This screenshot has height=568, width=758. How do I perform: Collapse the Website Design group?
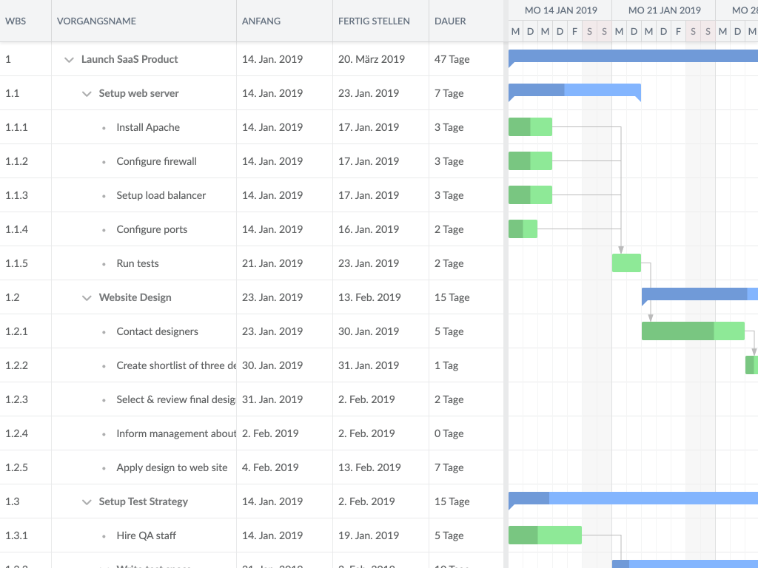point(87,297)
